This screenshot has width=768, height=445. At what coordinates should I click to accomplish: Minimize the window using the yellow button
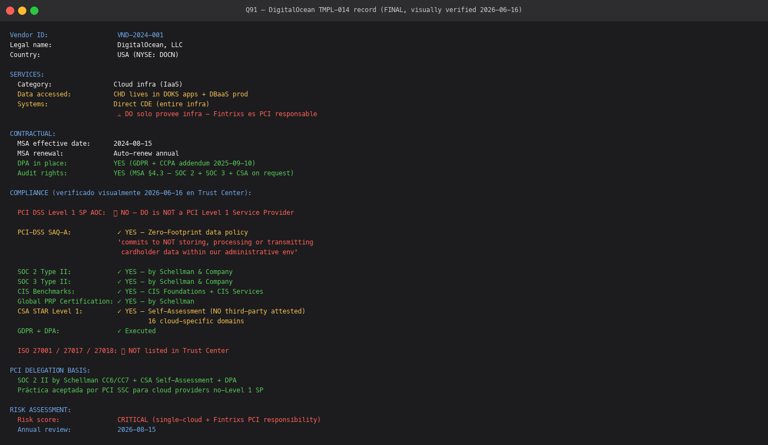tap(22, 10)
